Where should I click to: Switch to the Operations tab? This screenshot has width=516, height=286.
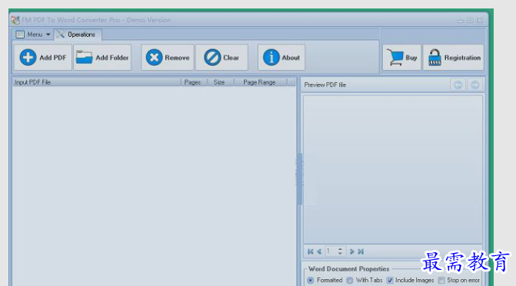(x=78, y=35)
